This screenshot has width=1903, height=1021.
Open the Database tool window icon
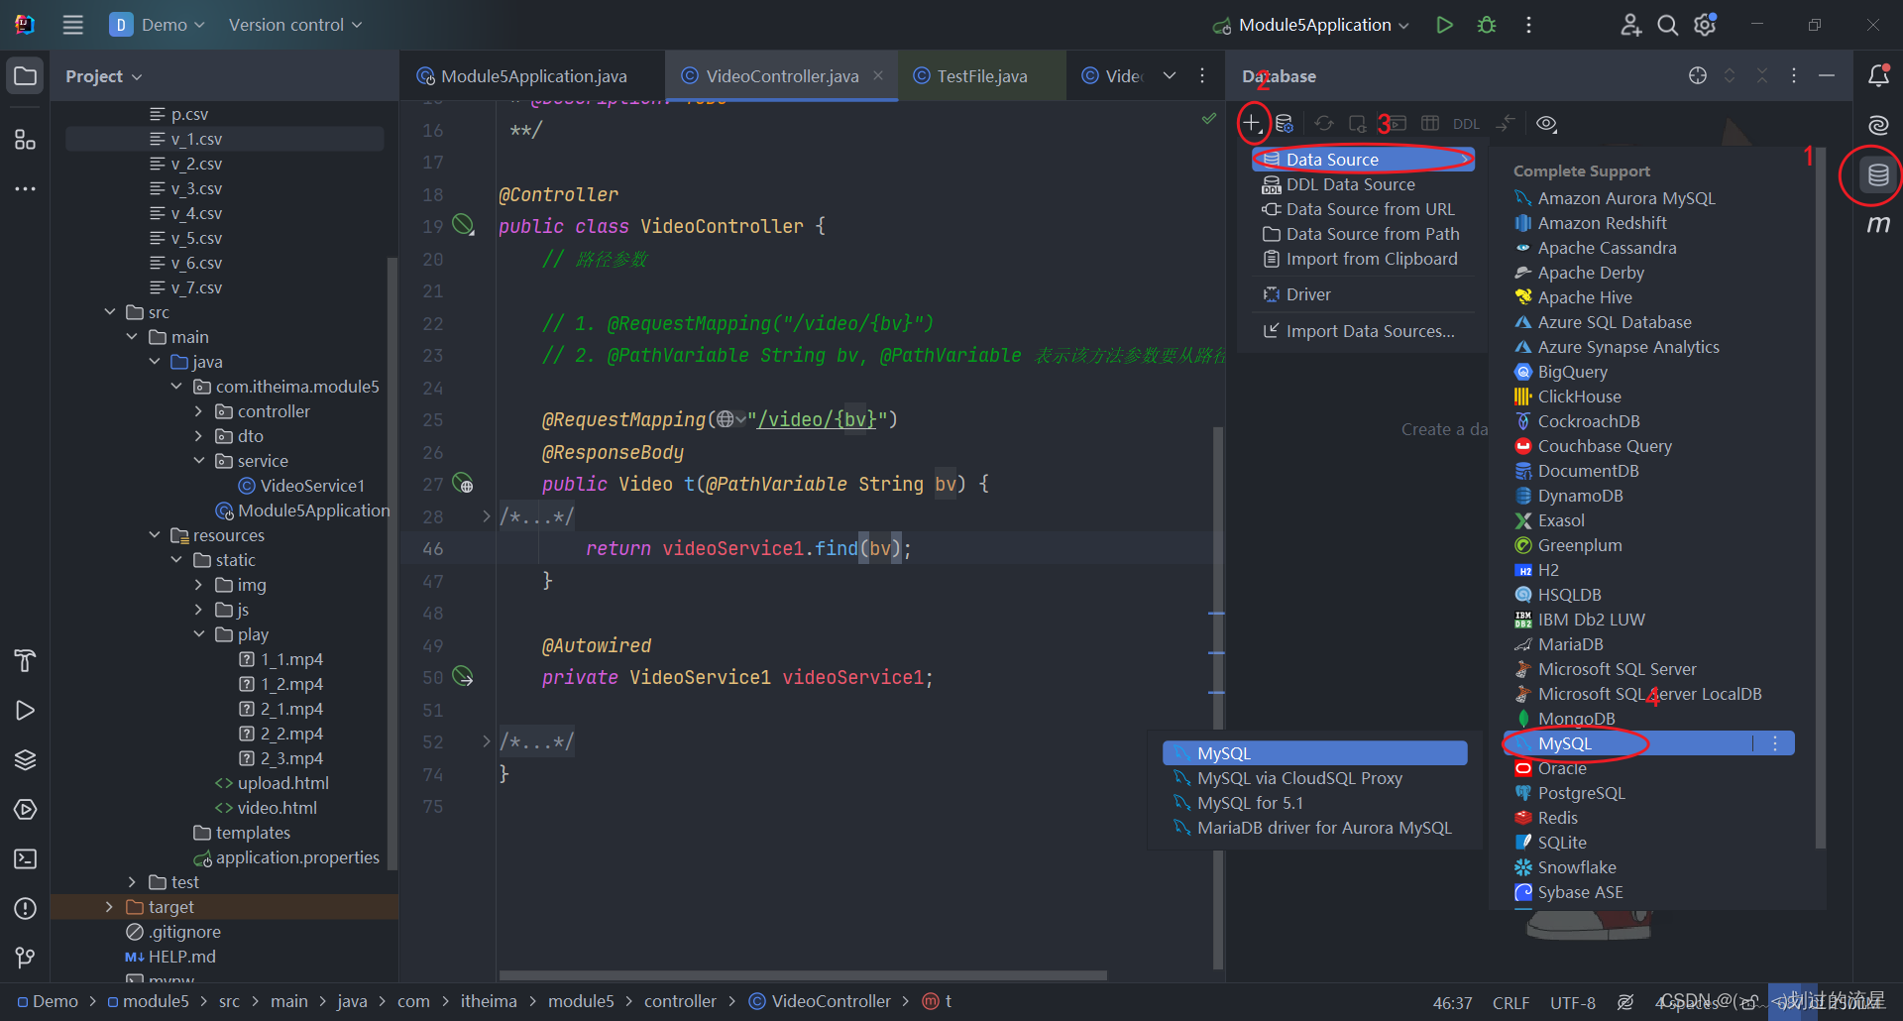pyautogui.click(x=1878, y=175)
